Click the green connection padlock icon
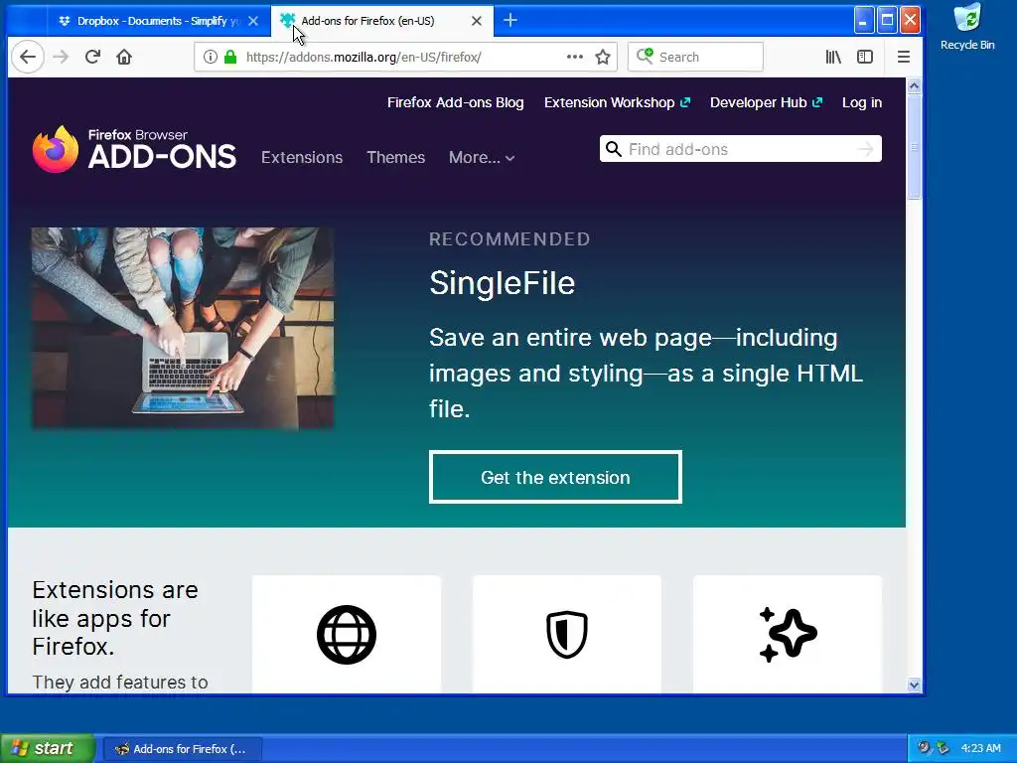The width and height of the screenshot is (1017, 763). pyautogui.click(x=230, y=57)
